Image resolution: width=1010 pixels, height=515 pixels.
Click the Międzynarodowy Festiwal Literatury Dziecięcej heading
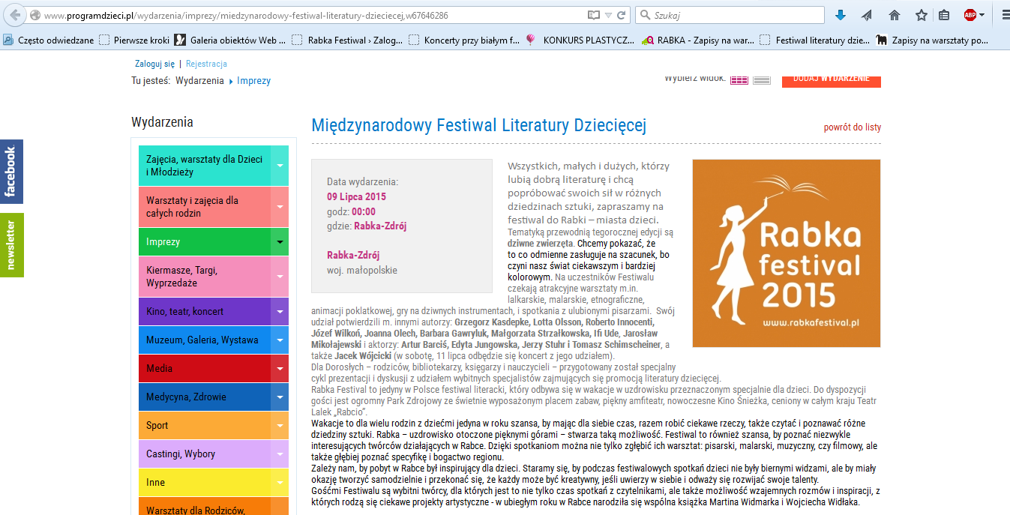478,125
